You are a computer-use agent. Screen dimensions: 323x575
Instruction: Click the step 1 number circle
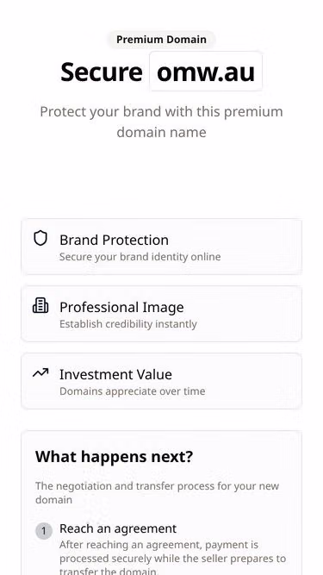44,531
